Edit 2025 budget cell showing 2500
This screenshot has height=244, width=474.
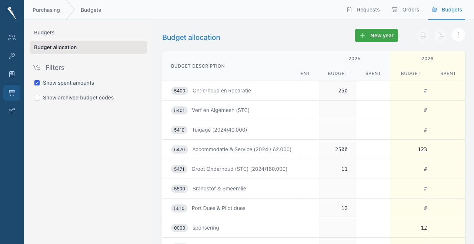click(338, 149)
